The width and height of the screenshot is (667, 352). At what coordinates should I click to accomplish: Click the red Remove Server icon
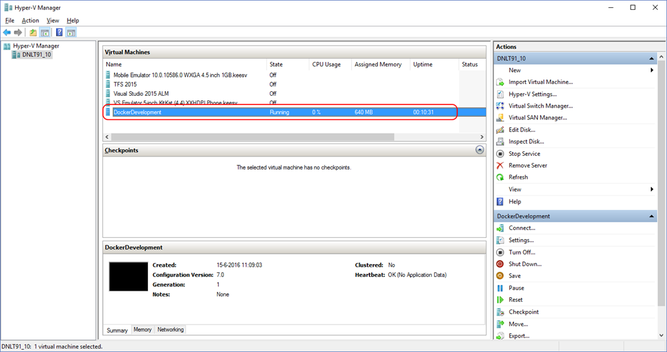pyautogui.click(x=500, y=166)
